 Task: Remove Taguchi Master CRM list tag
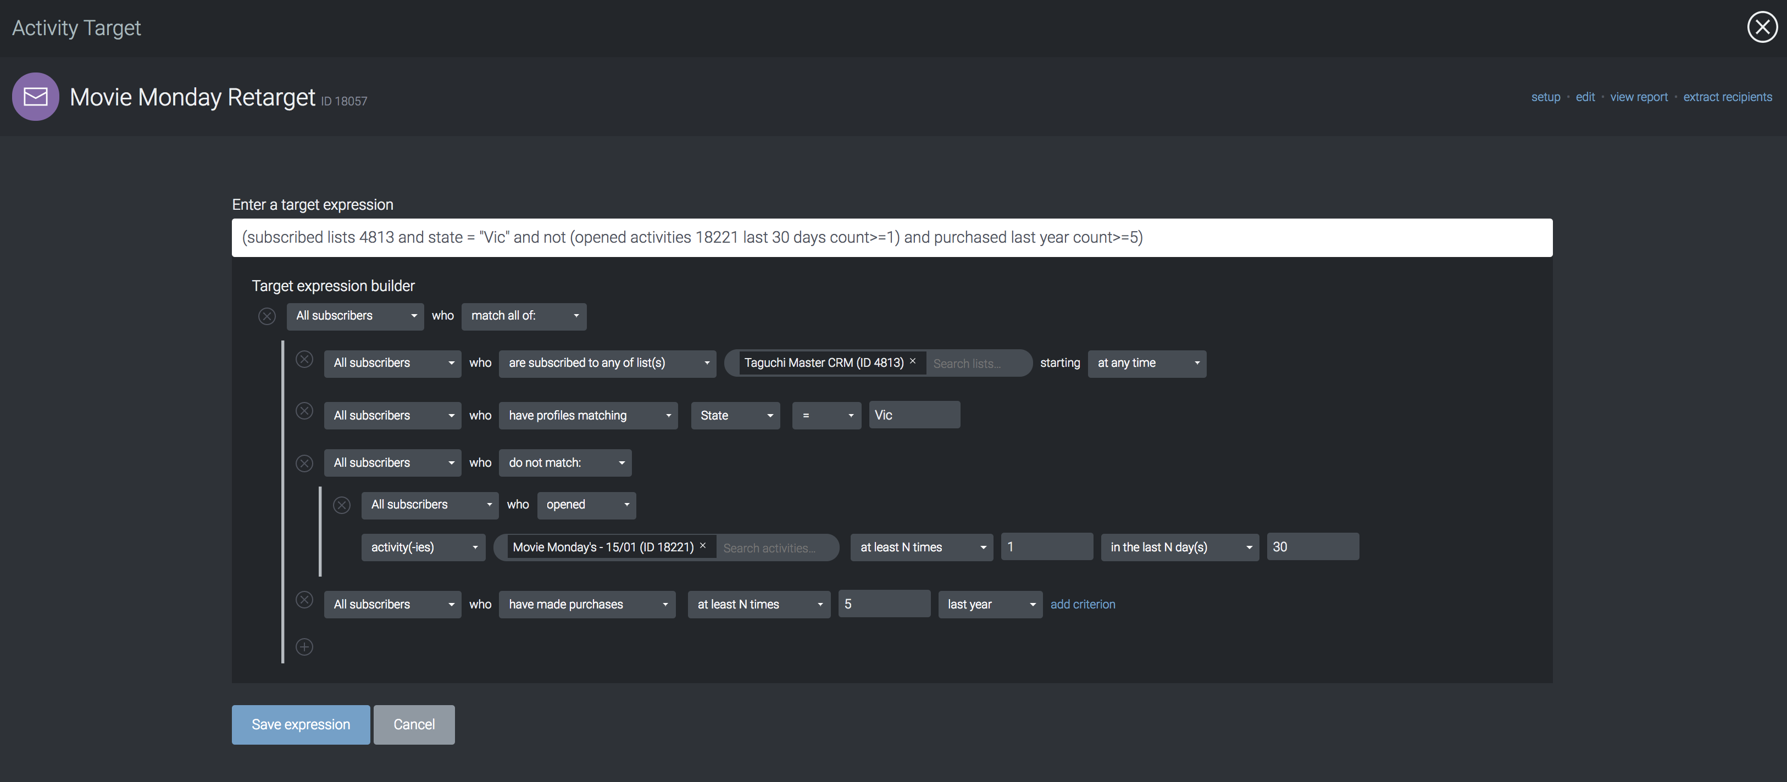tap(913, 361)
